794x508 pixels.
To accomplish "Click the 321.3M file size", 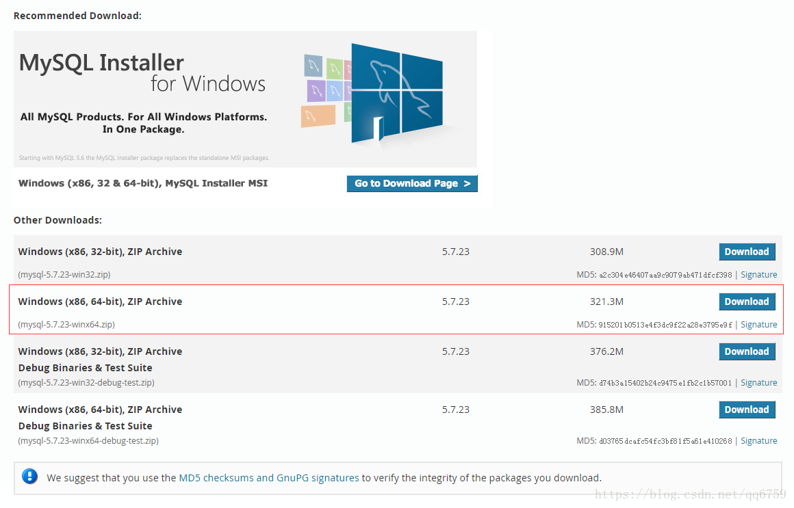I will (x=606, y=302).
